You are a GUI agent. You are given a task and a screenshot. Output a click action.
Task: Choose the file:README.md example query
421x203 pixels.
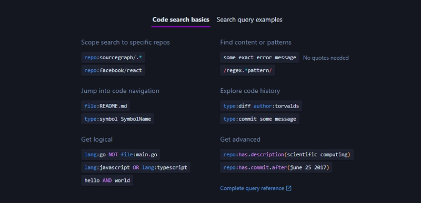coord(106,106)
